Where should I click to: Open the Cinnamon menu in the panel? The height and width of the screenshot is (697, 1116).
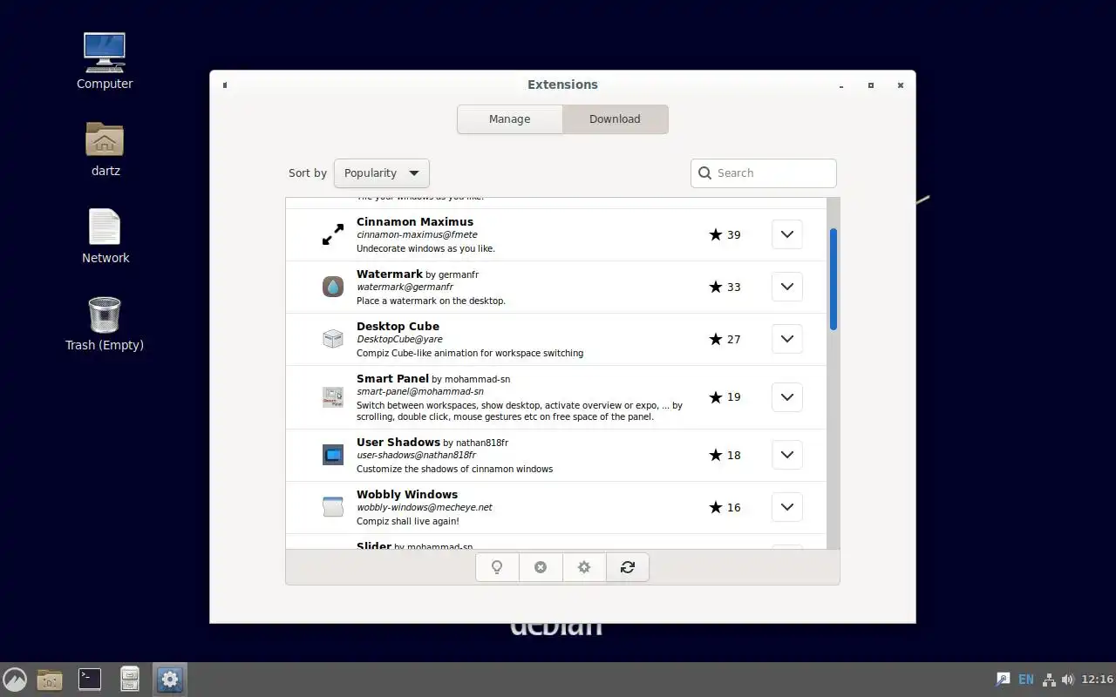[x=15, y=680]
